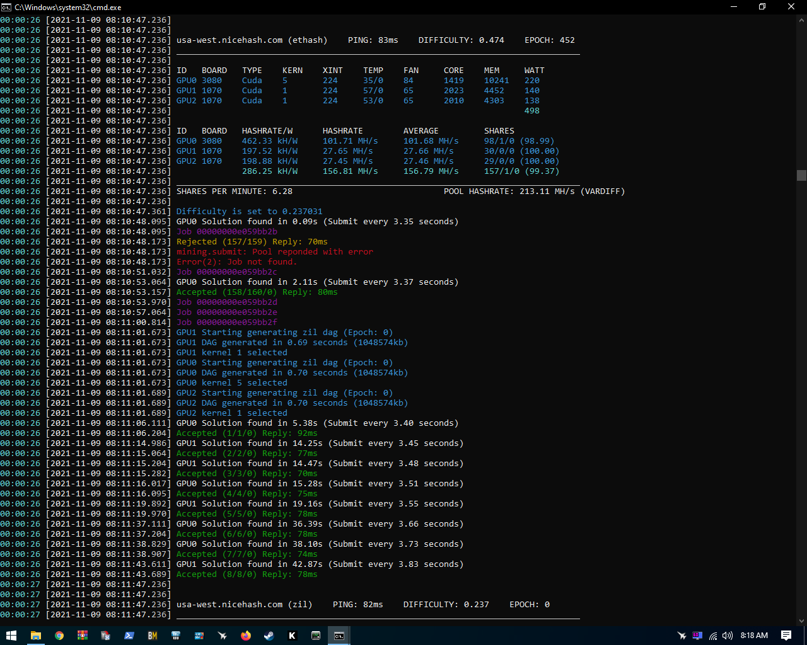Click the MSI Afterburner jet icon in system tray
This screenshot has height=645, width=807.
pos(682,636)
